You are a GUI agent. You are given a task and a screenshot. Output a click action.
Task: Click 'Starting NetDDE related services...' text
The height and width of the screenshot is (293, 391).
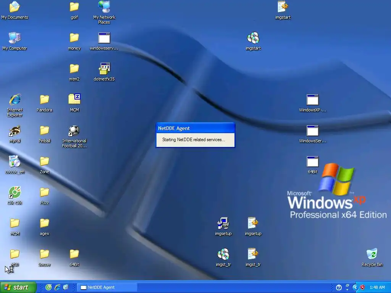click(194, 140)
